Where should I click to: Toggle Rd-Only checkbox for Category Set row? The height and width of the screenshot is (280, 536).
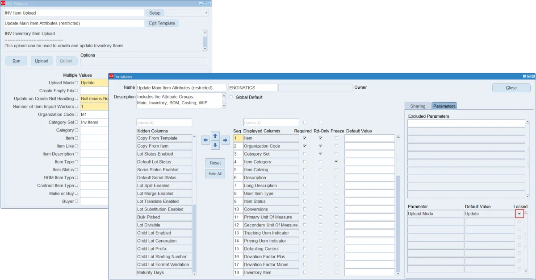click(x=320, y=154)
